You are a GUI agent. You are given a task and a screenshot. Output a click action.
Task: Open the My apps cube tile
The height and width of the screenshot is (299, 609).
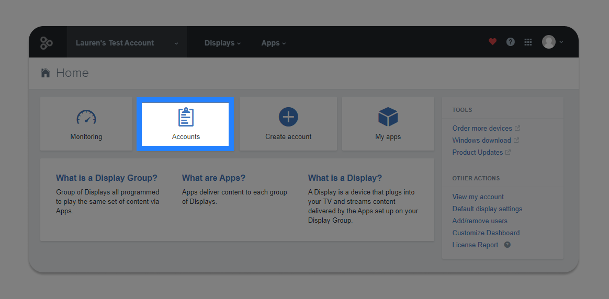[388, 124]
